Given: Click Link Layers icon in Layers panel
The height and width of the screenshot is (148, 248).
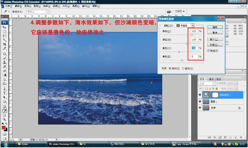Looking at the screenshot, I should pos(209,137).
